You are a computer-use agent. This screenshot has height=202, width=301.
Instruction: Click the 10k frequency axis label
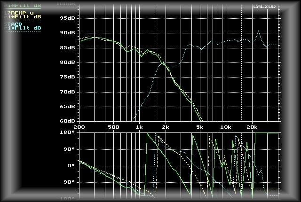click(226, 127)
